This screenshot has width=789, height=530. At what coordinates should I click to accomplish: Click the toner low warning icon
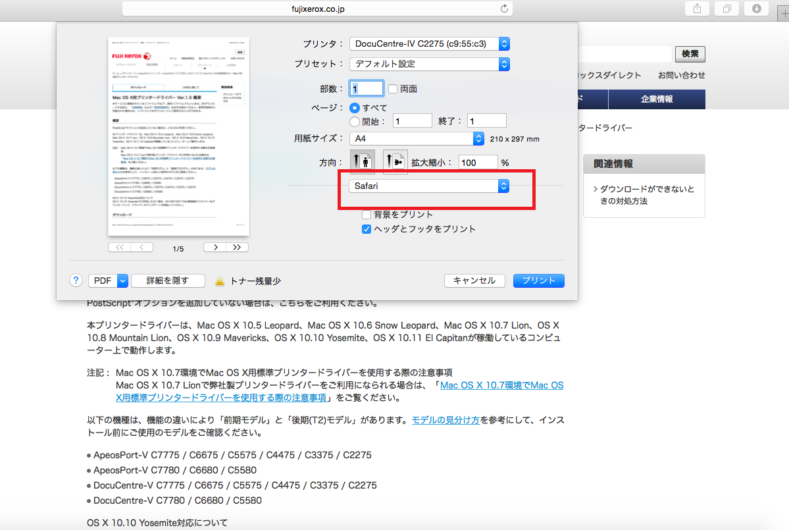tap(219, 281)
